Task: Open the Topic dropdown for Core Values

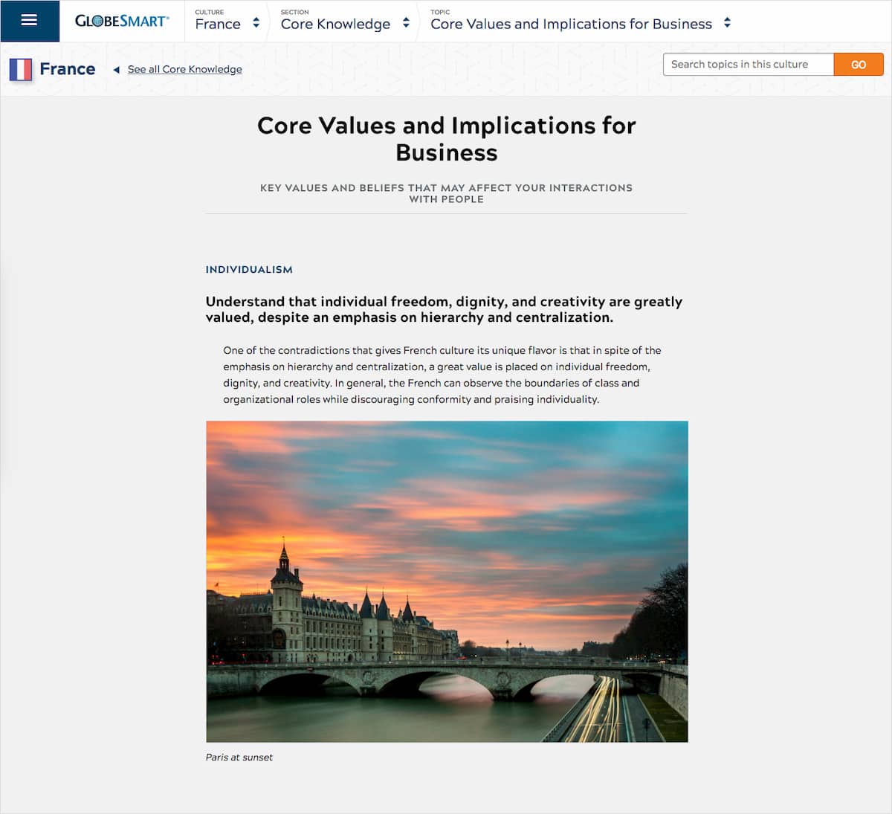Action: pos(571,24)
